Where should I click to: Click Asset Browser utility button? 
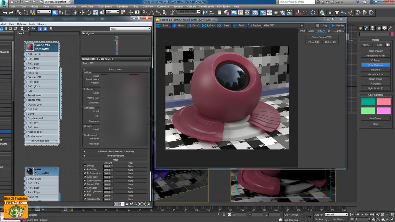tap(376, 51)
